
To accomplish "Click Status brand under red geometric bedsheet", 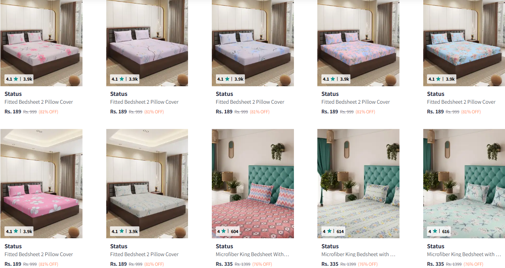I will pos(224,246).
